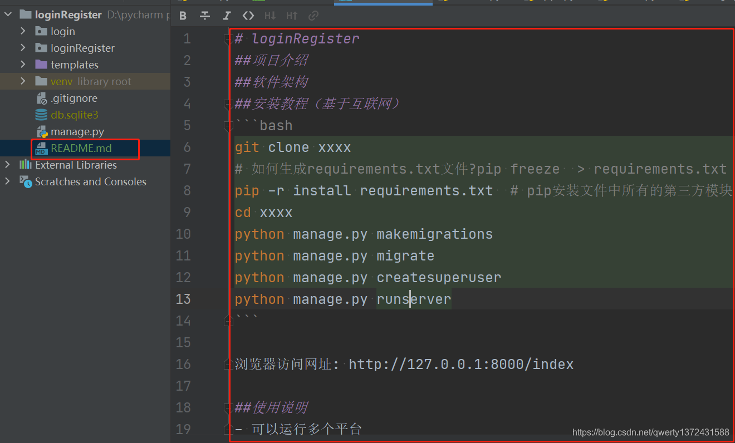Screen dimensions: 735x443
Task: Click the 'git clone xxxx' line
Action: (x=293, y=147)
